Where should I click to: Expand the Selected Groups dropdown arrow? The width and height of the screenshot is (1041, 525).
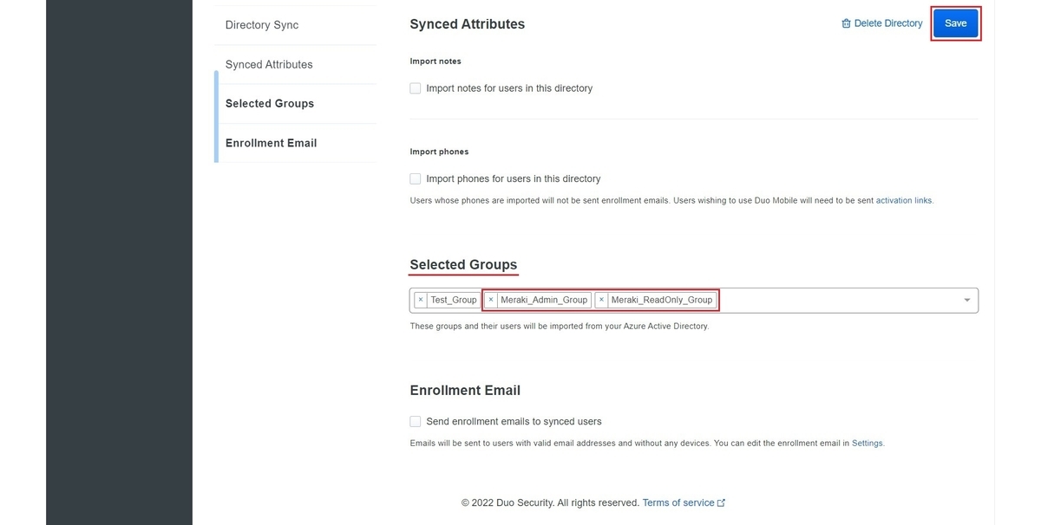point(967,300)
